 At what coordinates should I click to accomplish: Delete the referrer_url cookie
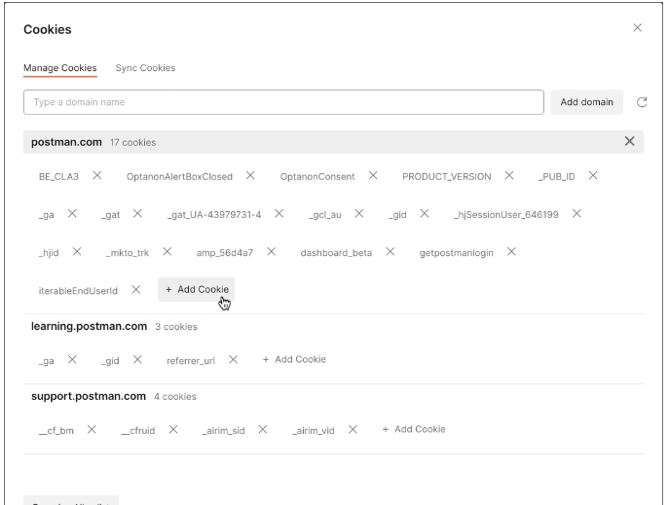pyautogui.click(x=233, y=359)
